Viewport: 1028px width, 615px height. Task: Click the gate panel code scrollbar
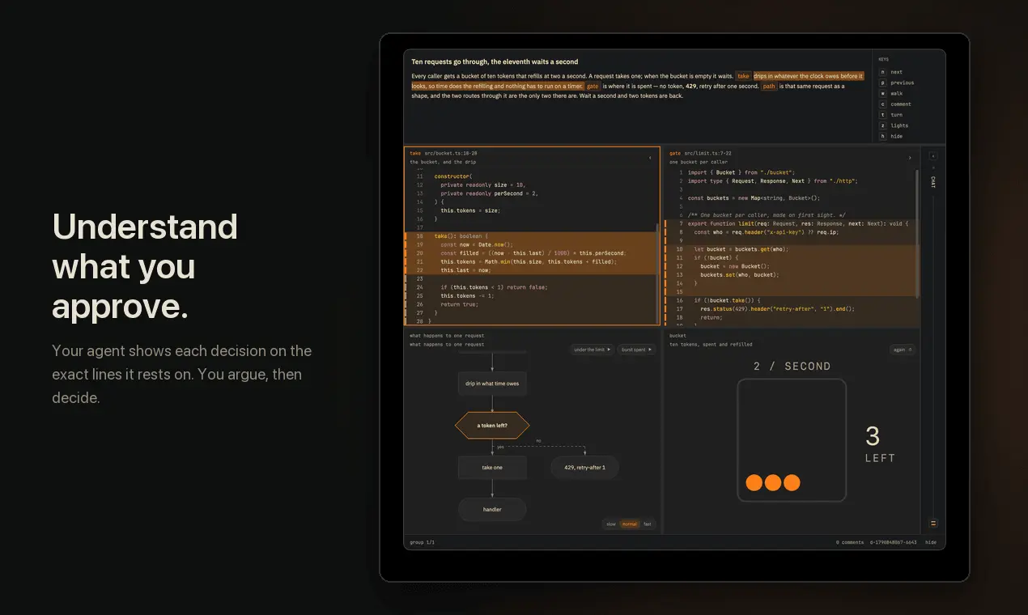click(917, 232)
